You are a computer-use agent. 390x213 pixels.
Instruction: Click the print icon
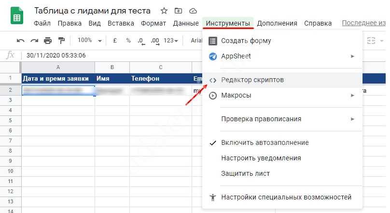click(x=47, y=41)
